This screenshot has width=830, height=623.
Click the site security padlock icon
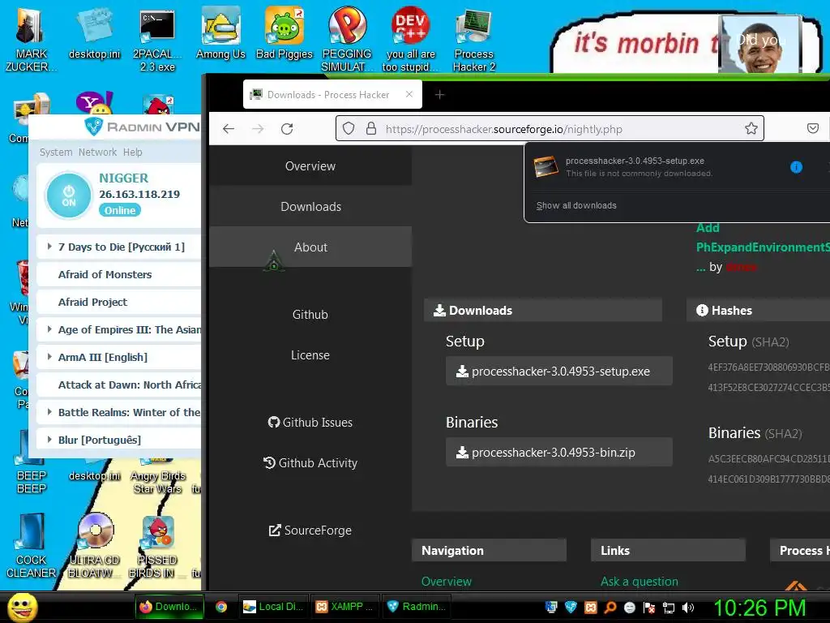tap(371, 129)
